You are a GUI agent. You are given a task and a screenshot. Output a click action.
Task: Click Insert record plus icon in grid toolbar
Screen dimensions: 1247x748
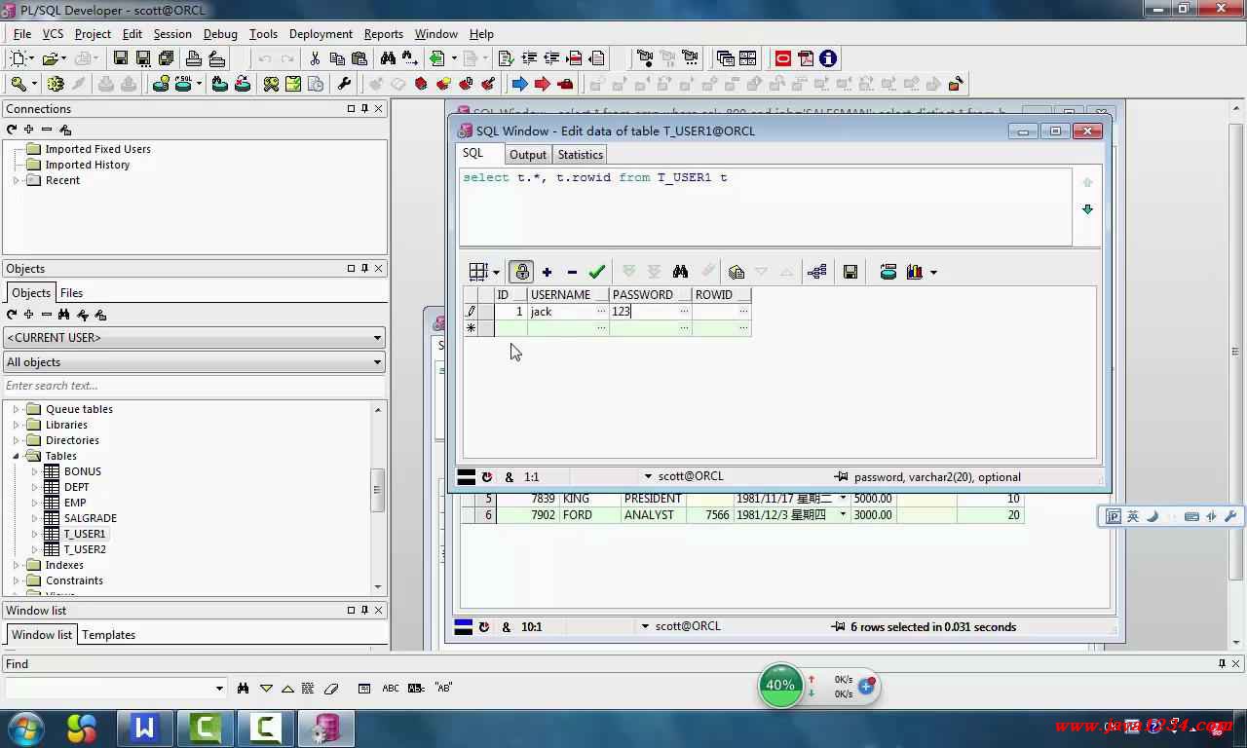[x=547, y=272]
